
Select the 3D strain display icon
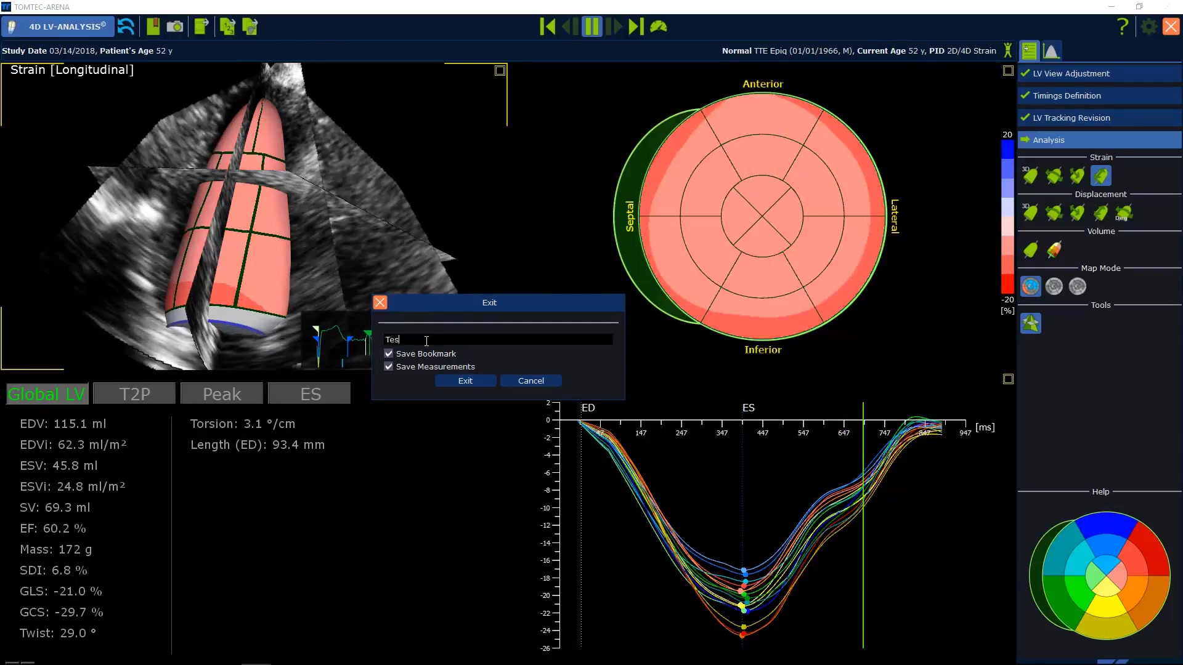pyautogui.click(x=1030, y=175)
